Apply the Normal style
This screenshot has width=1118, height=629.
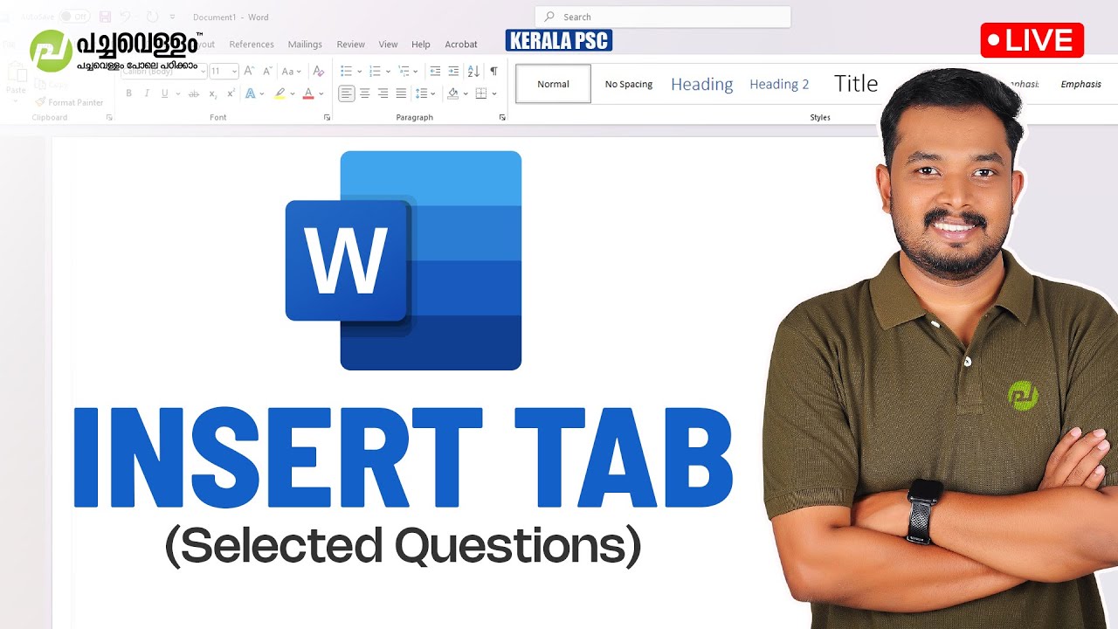click(x=553, y=84)
